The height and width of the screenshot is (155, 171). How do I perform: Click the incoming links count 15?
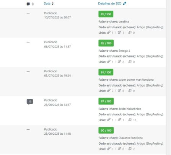point(135,120)
